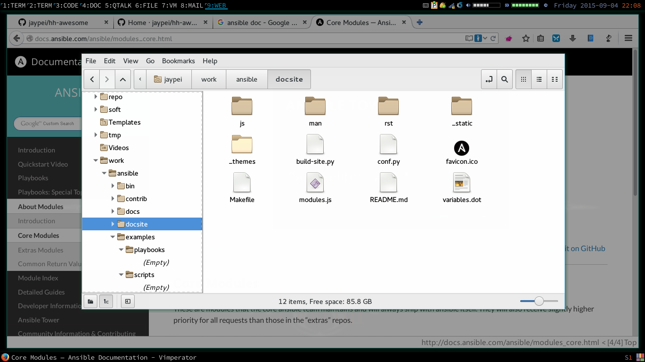Expand the contrib tree node
The width and height of the screenshot is (645, 362).
click(113, 199)
